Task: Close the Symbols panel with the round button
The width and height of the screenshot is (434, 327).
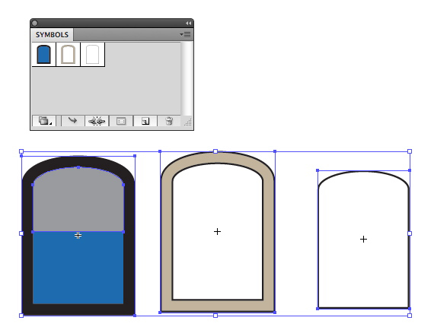Action: [34, 24]
